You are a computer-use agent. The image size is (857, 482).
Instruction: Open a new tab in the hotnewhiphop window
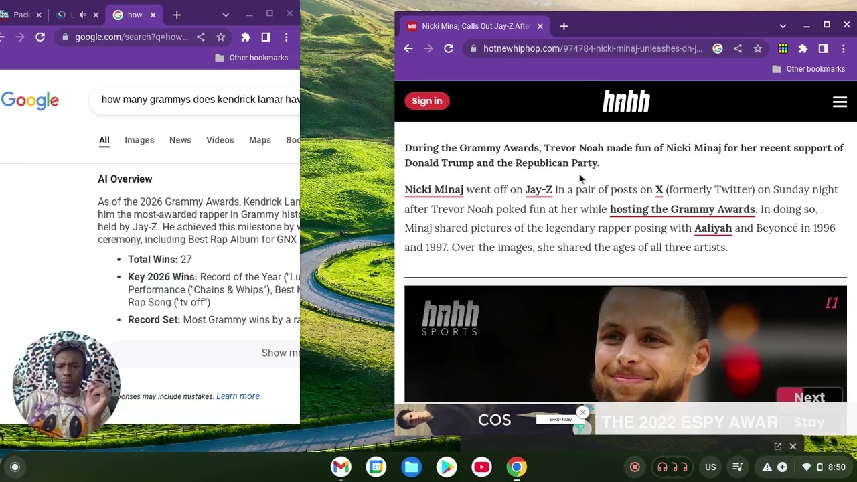[564, 26]
